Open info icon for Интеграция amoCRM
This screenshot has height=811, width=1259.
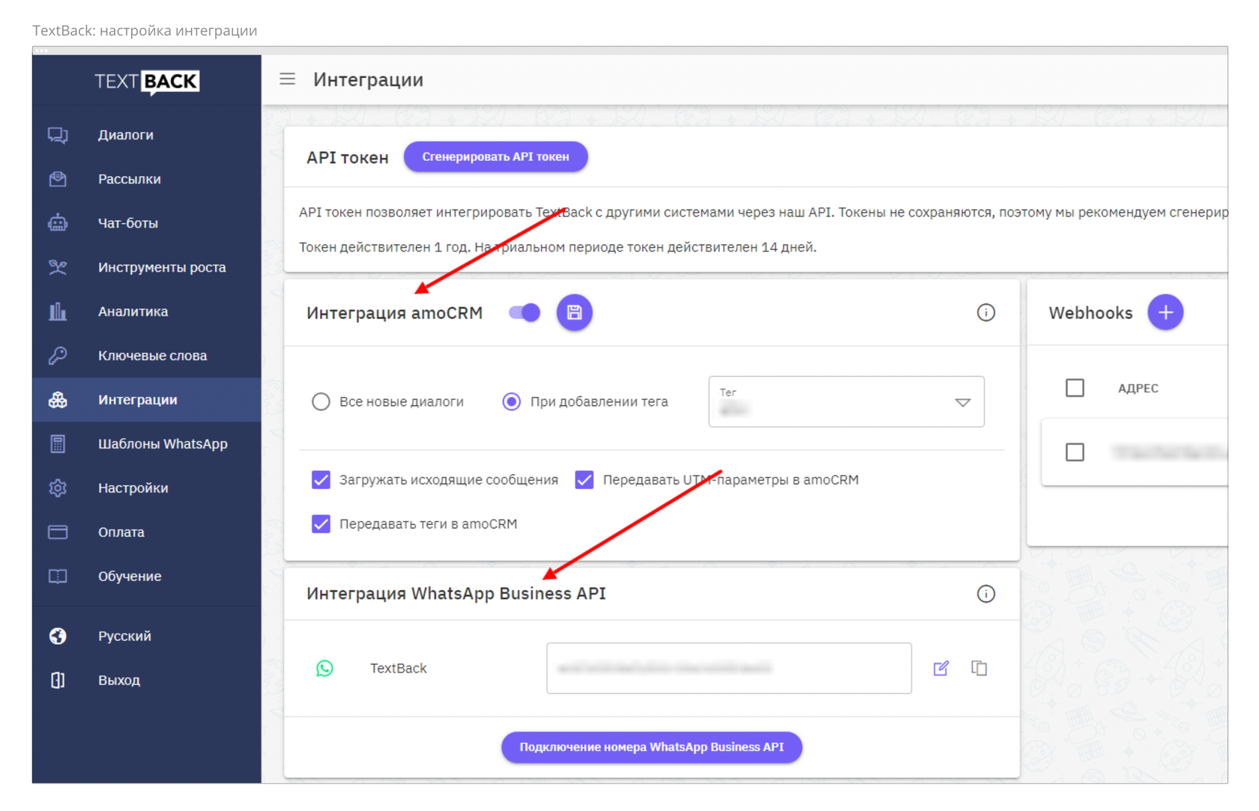pos(985,312)
